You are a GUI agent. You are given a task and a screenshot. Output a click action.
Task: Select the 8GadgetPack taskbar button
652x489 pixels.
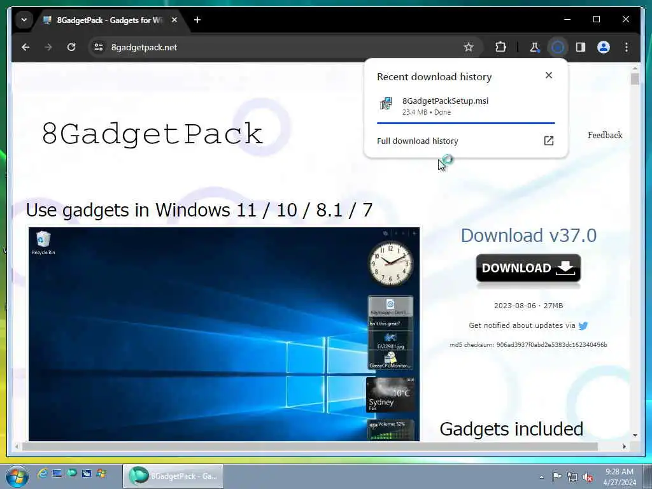click(173, 476)
